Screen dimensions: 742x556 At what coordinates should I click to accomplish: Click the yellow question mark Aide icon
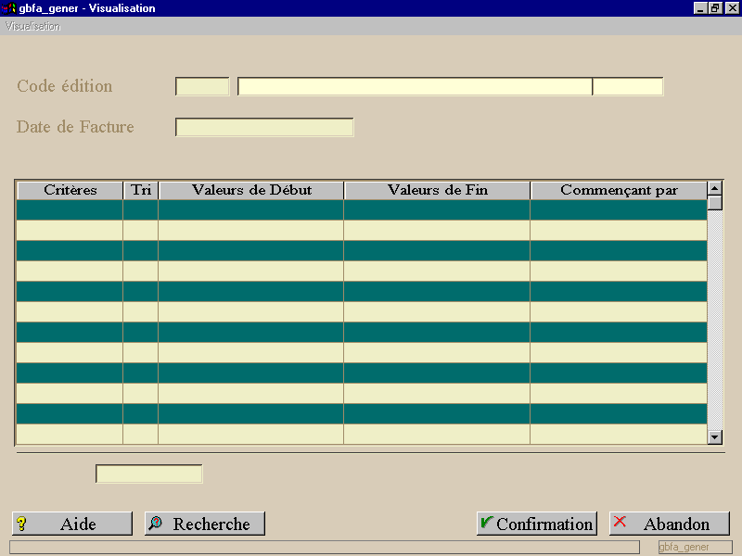(x=21, y=524)
